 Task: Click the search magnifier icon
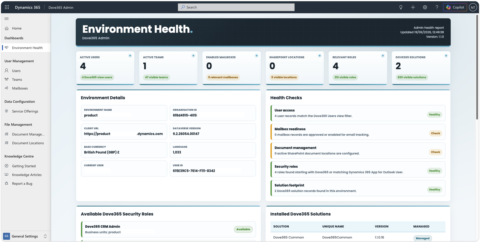[x=183, y=7]
